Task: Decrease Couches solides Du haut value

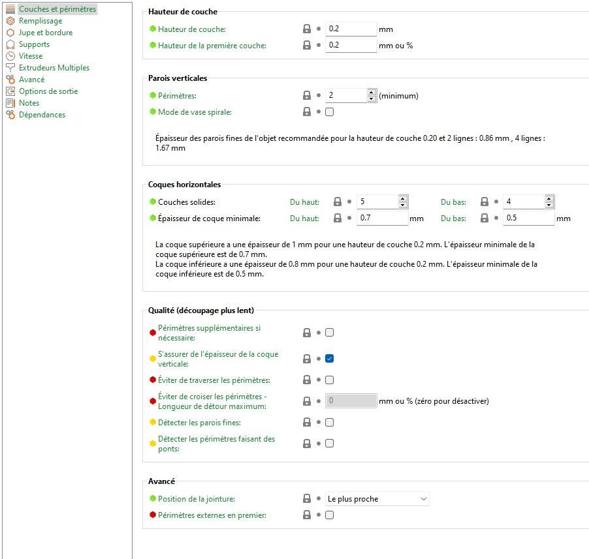Action: [403, 205]
